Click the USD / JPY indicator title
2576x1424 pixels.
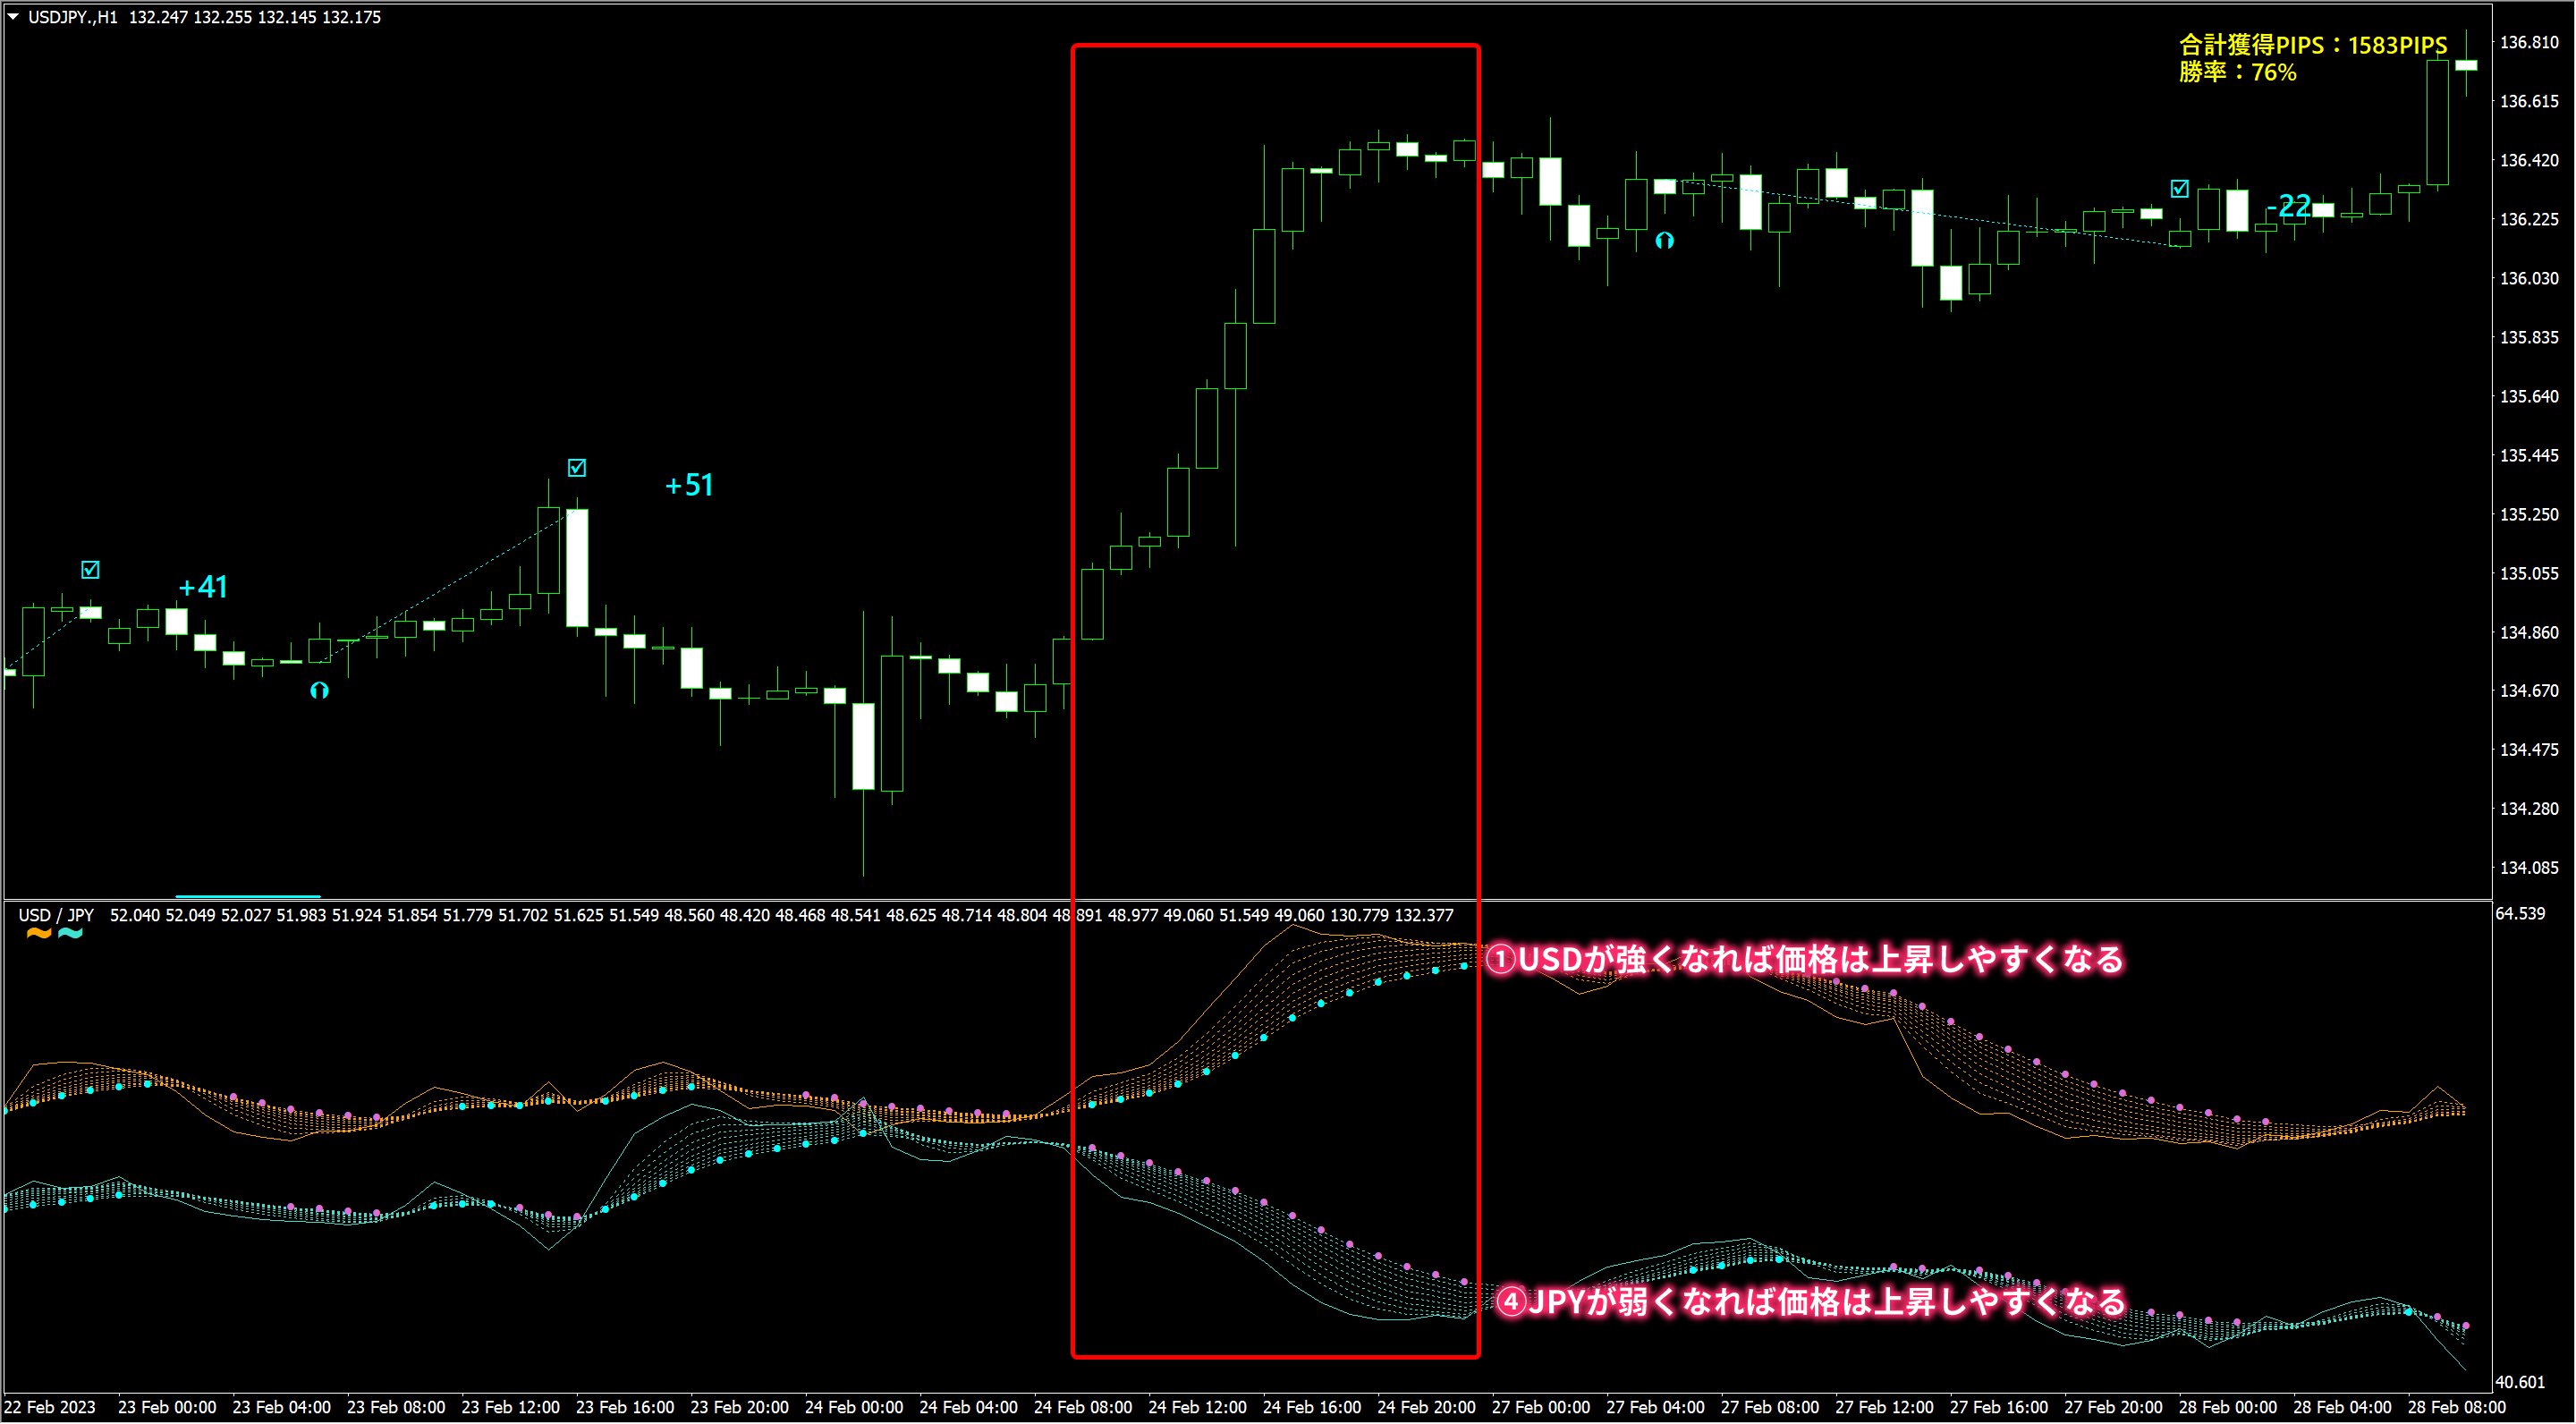pos(56,915)
